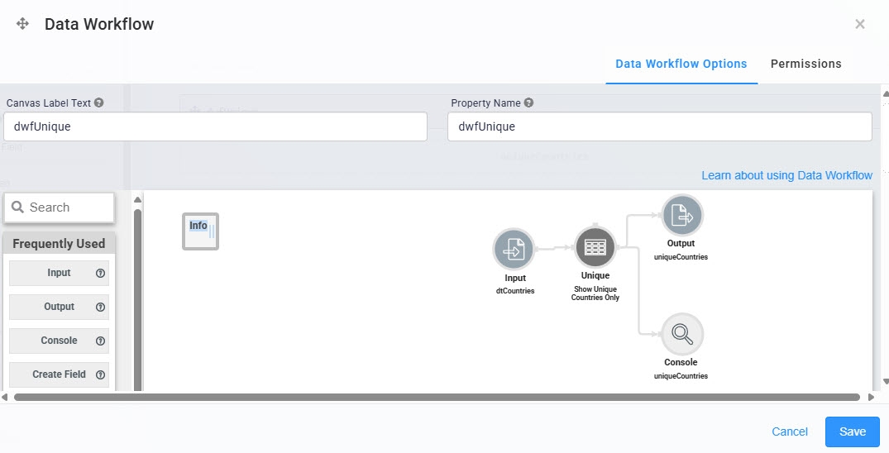Click the operator list vertical scrollbar thumb
Screen dimensions: 889x453
[x=137, y=299]
